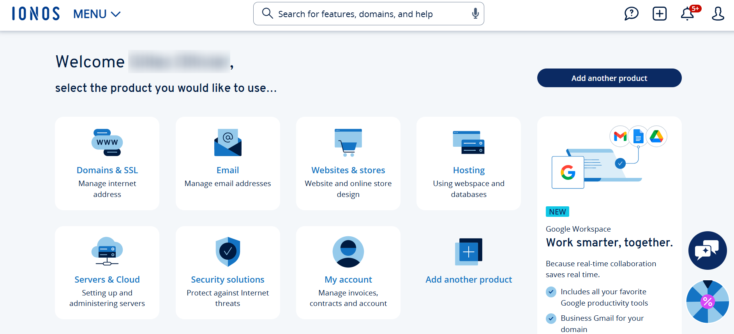Click 'Setting up and administering servers' text
The height and width of the screenshot is (334, 734).
107,298
